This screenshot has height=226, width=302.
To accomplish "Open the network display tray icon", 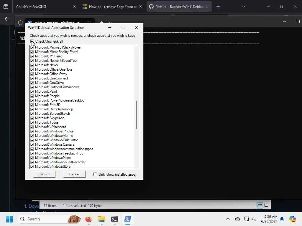I will (247, 219).
